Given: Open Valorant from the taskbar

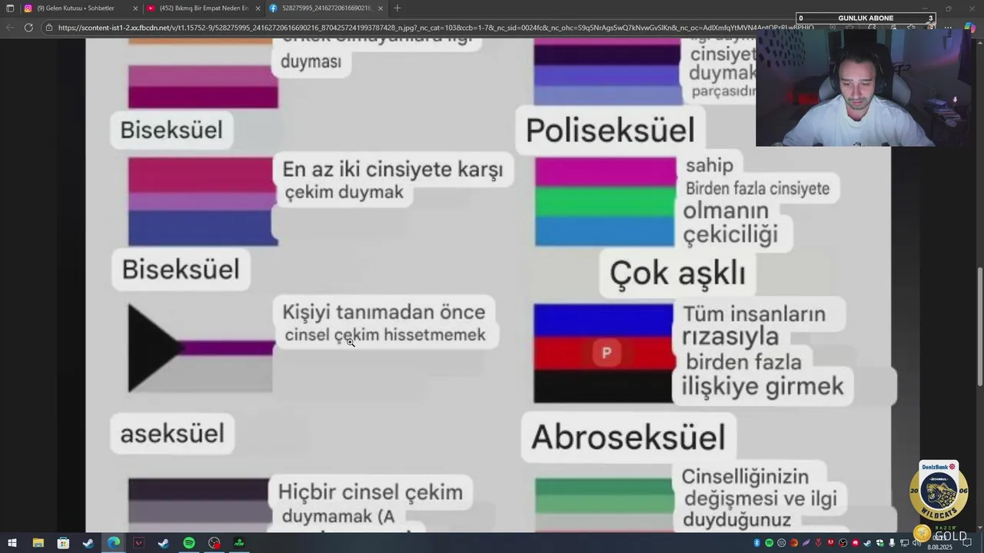Looking at the screenshot, I should click(138, 543).
